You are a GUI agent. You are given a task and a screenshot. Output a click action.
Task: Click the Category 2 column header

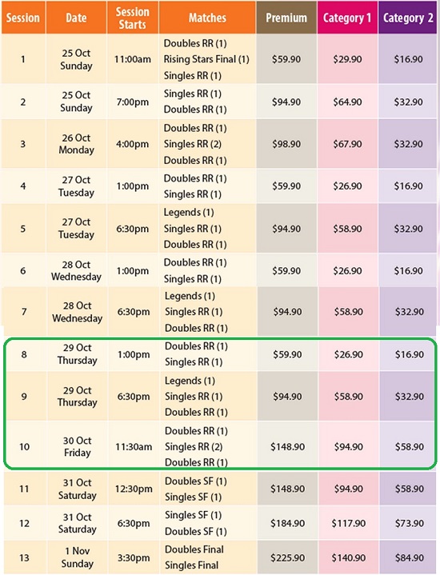tap(408, 18)
